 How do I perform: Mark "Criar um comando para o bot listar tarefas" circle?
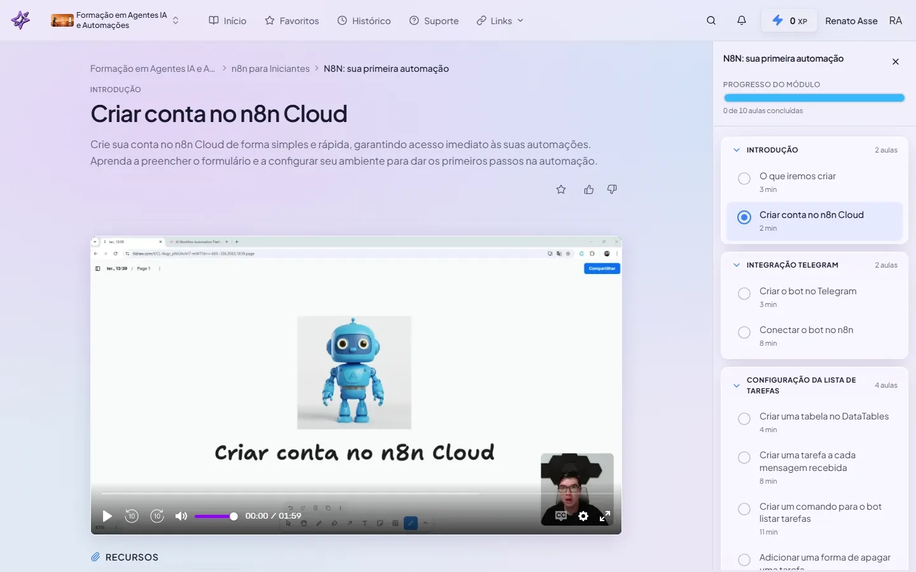[744, 509]
